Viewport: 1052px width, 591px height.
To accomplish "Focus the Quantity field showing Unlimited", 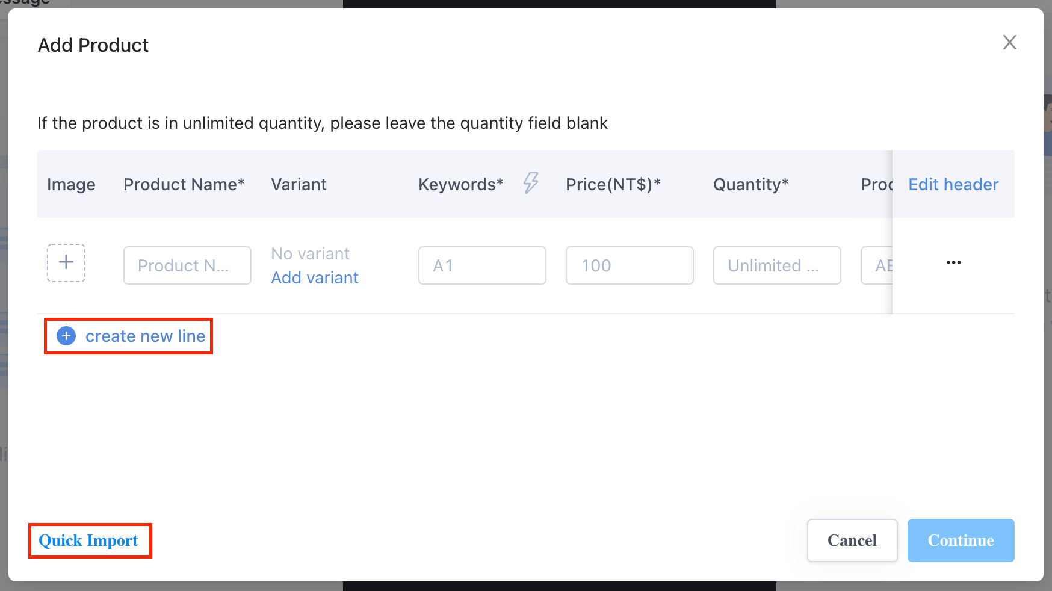I will [x=777, y=265].
